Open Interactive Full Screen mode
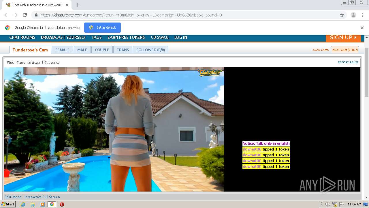 click(x=42, y=197)
